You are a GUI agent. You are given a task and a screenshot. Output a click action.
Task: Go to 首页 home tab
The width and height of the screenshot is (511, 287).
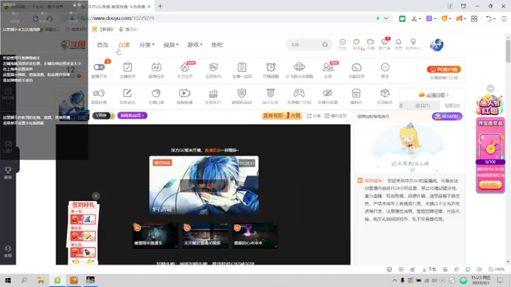click(103, 45)
